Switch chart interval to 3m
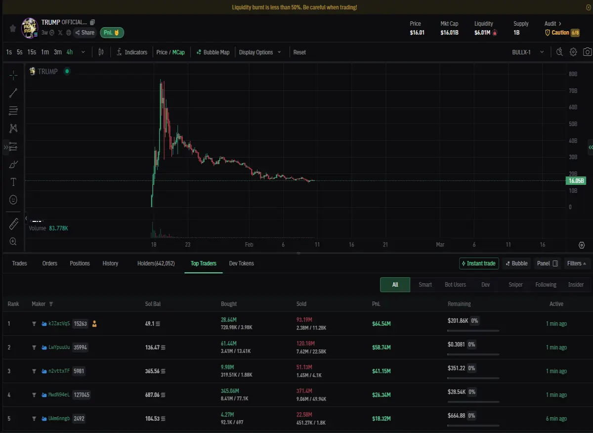This screenshot has width=593, height=433. coord(58,52)
